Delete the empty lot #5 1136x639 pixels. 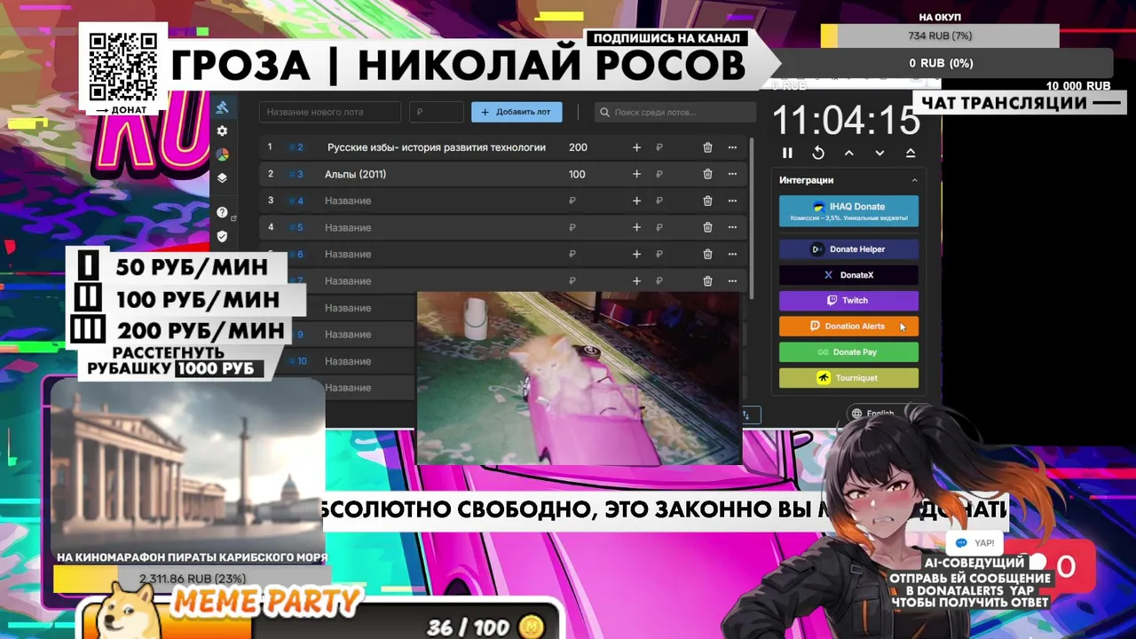pos(707,227)
